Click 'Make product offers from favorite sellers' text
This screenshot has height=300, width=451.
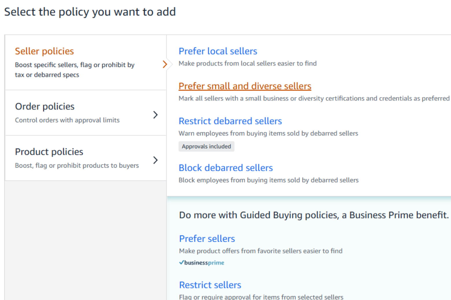[x=261, y=251]
